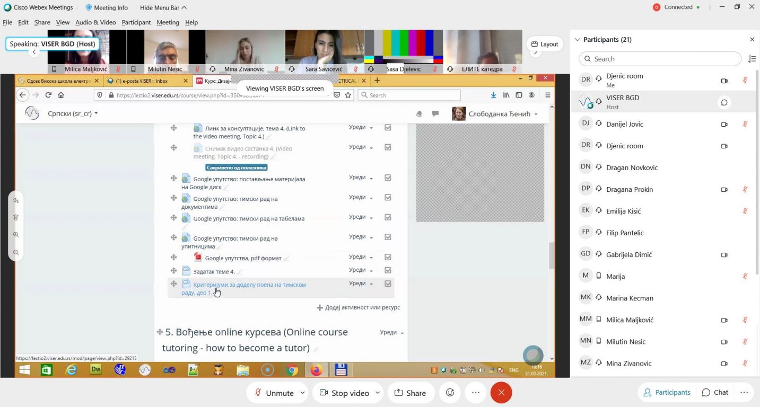Open the Participant menu
The image size is (760, 407).
tap(136, 22)
